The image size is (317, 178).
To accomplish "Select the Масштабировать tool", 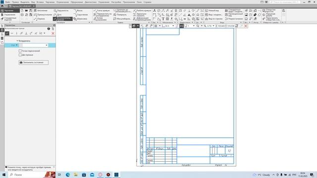I will coord(122,19).
